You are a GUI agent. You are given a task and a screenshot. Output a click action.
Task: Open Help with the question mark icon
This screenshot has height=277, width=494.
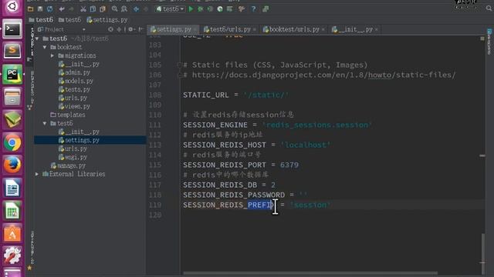tap(254, 9)
